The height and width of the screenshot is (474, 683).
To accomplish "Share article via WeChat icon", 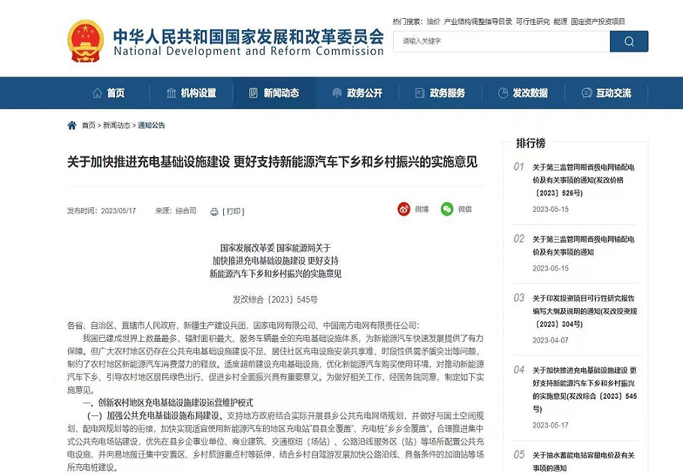I will (447, 209).
